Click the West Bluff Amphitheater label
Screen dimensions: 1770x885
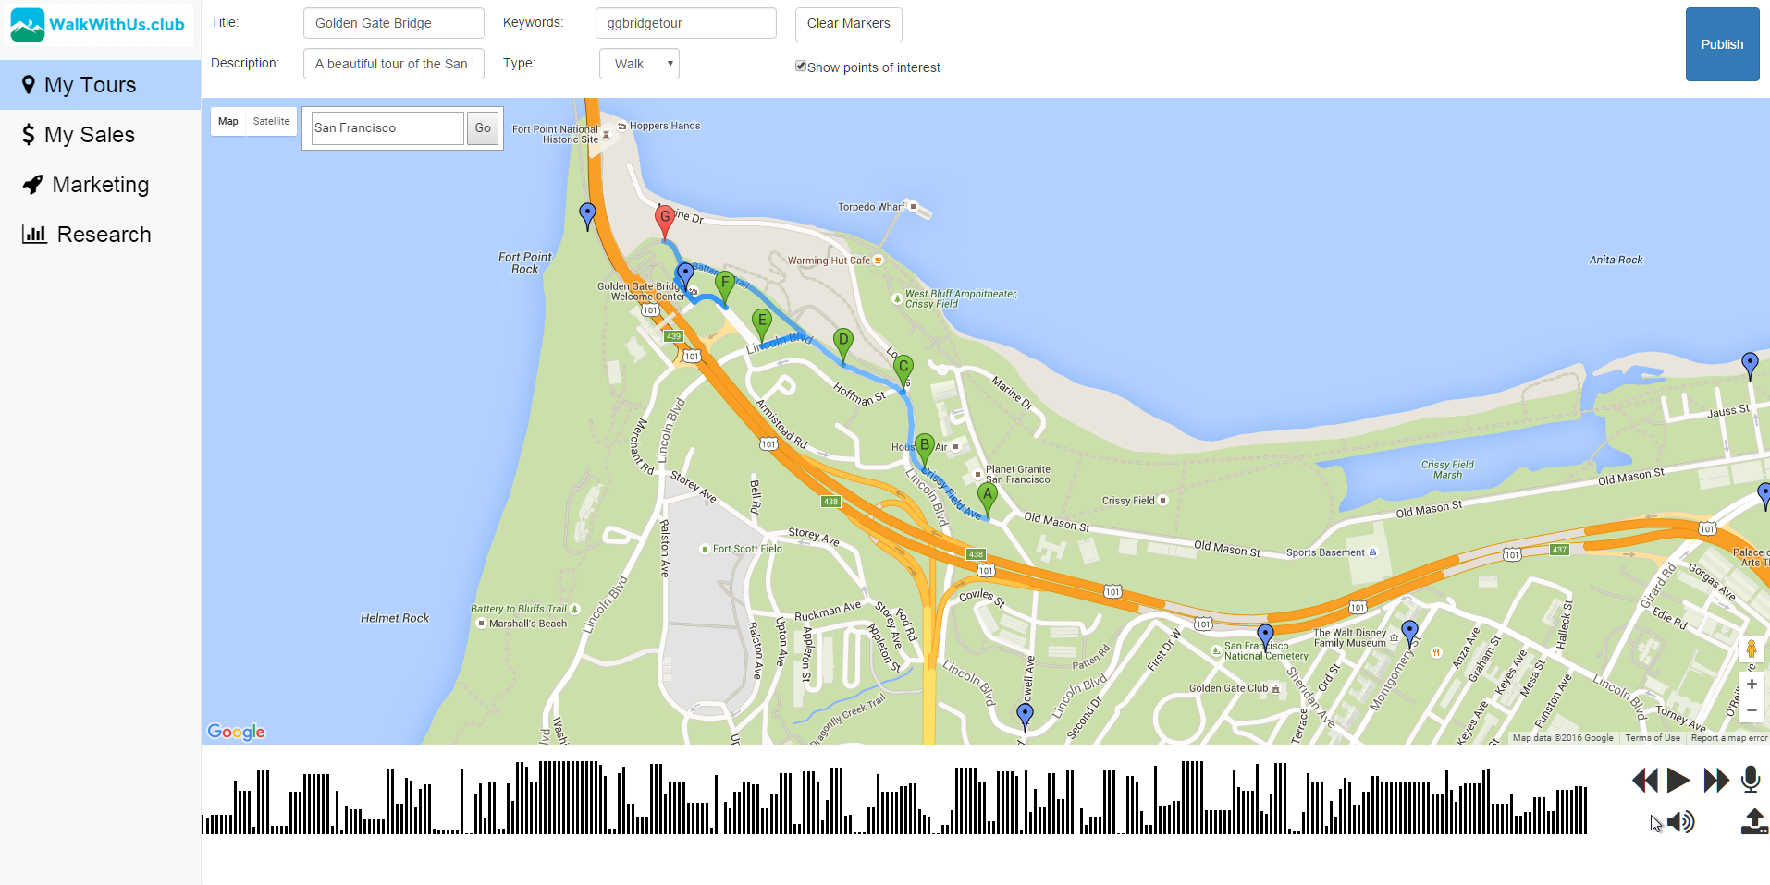coord(961,298)
